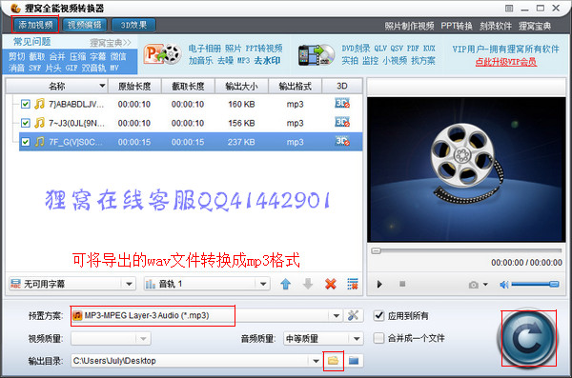
Task: Expand the 音轨 1 audio track dropdown
Action: click(x=263, y=284)
